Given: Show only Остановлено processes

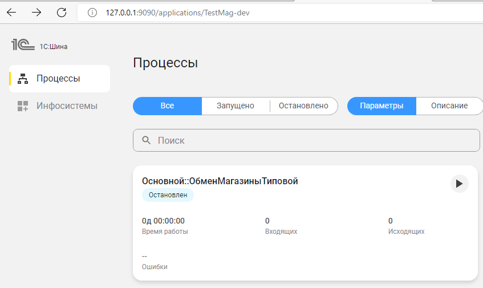Looking at the screenshot, I should tap(303, 106).
